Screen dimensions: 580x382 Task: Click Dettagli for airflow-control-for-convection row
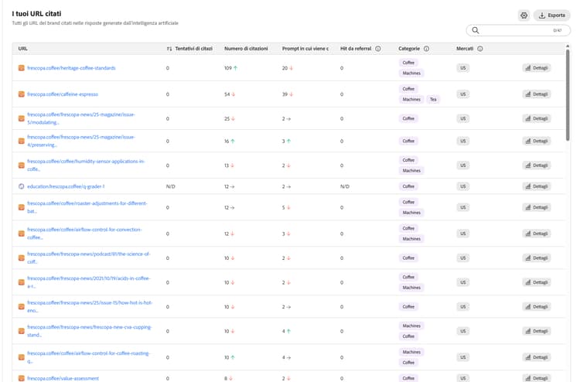coord(537,234)
